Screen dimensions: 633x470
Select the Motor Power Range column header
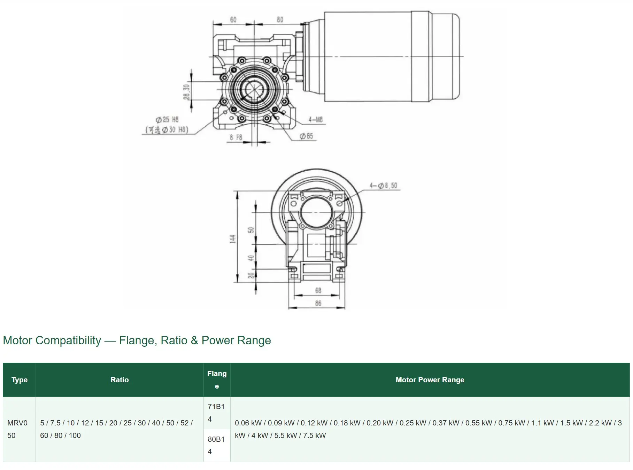430,380
